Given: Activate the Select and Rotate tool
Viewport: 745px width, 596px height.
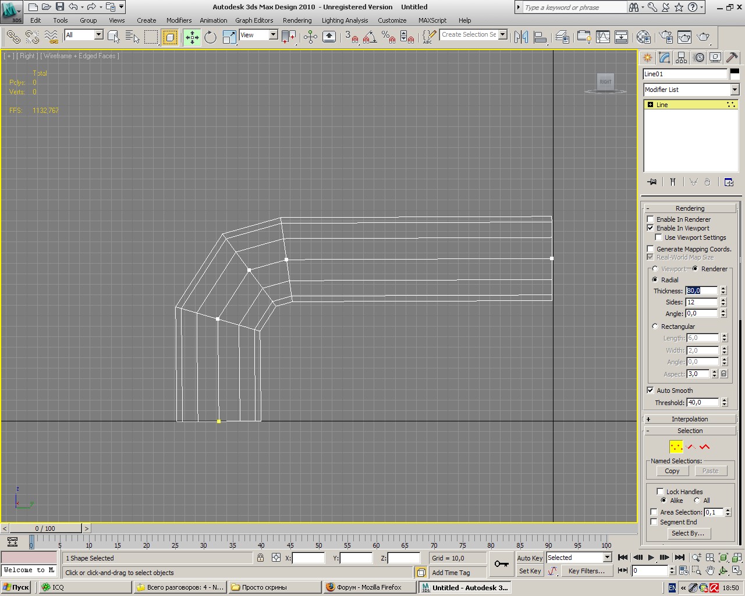Looking at the screenshot, I should (210, 38).
